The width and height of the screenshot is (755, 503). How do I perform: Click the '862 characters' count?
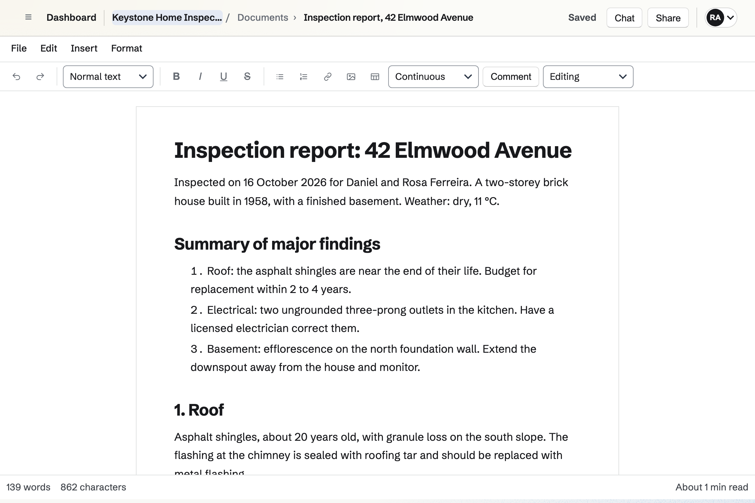coord(93,487)
